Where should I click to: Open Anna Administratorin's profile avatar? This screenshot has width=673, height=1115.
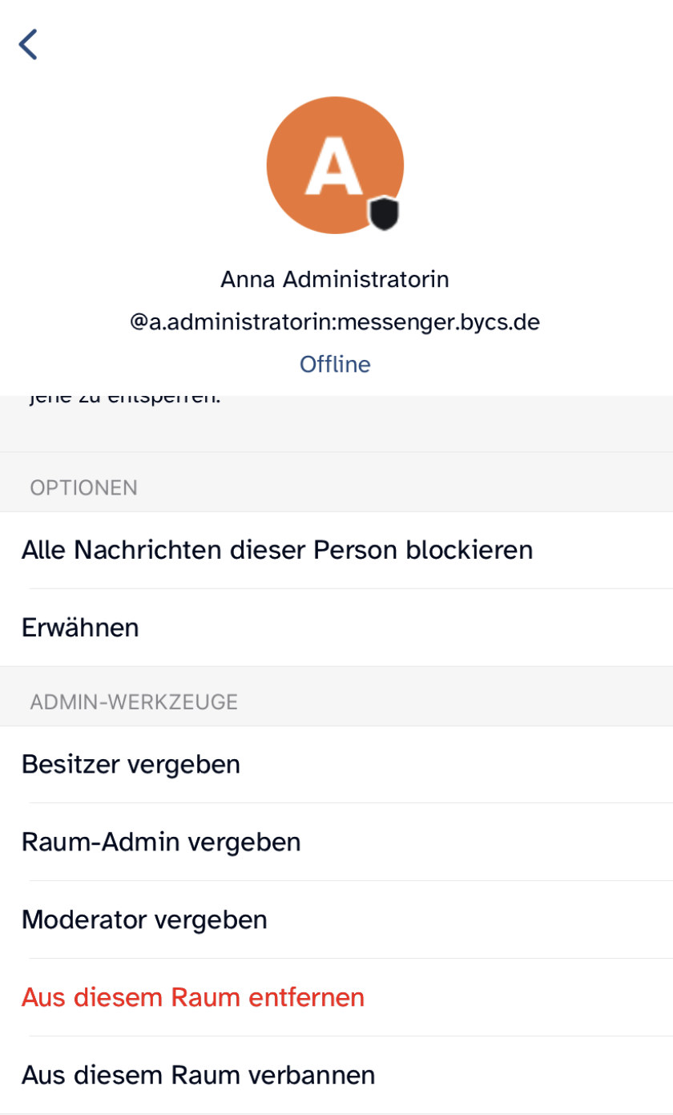(335, 164)
